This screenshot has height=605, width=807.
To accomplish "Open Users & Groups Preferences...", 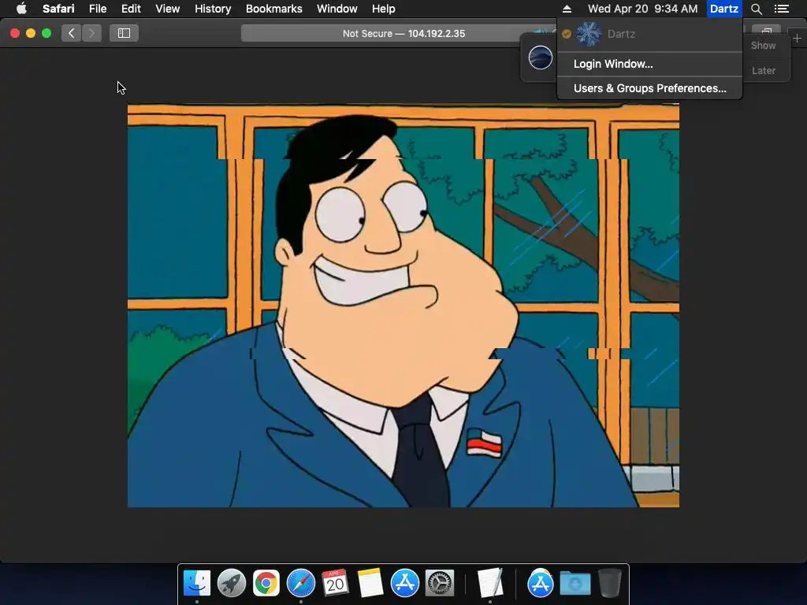I will pos(649,88).
